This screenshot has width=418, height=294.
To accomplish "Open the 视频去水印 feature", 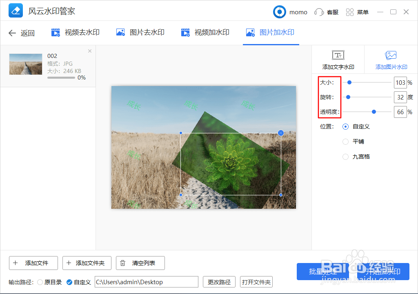I will click(75, 33).
